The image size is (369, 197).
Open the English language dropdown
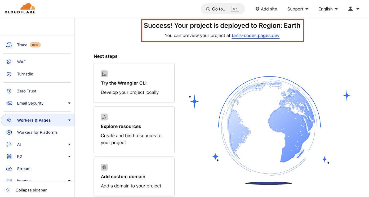click(x=328, y=9)
